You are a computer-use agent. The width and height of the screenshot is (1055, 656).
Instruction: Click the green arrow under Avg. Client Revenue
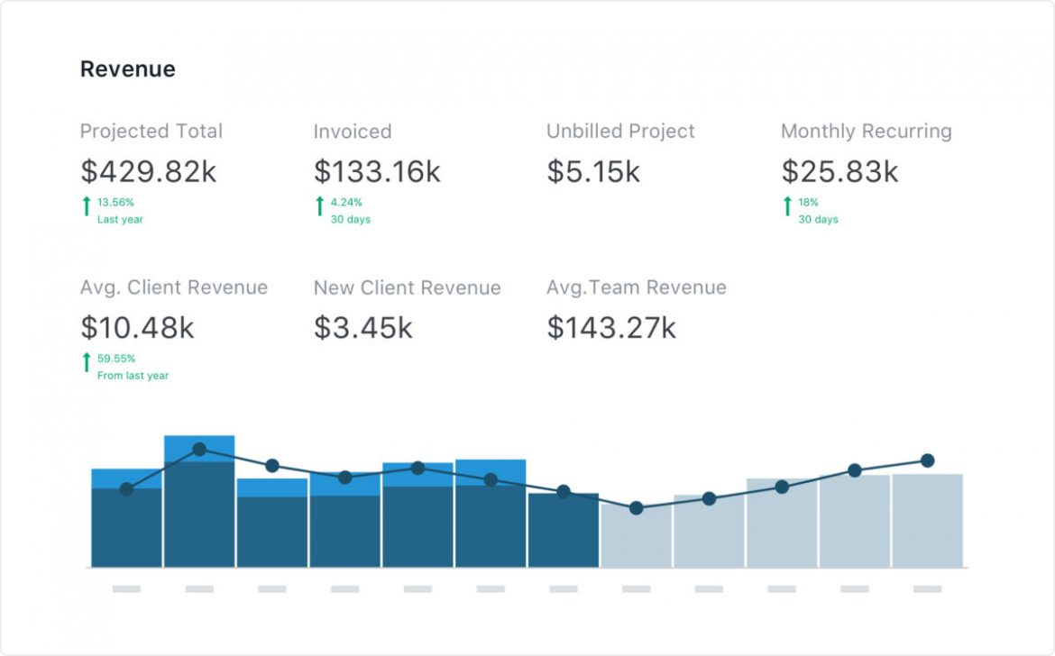point(87,362)
